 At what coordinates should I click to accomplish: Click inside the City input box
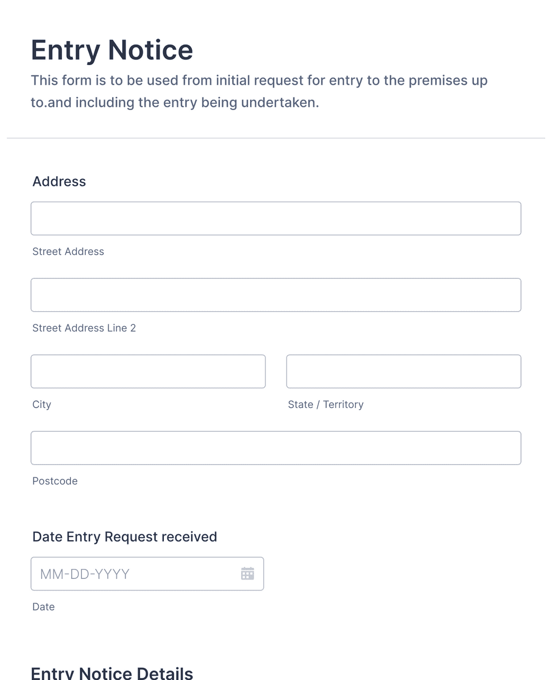coord(148,371)
